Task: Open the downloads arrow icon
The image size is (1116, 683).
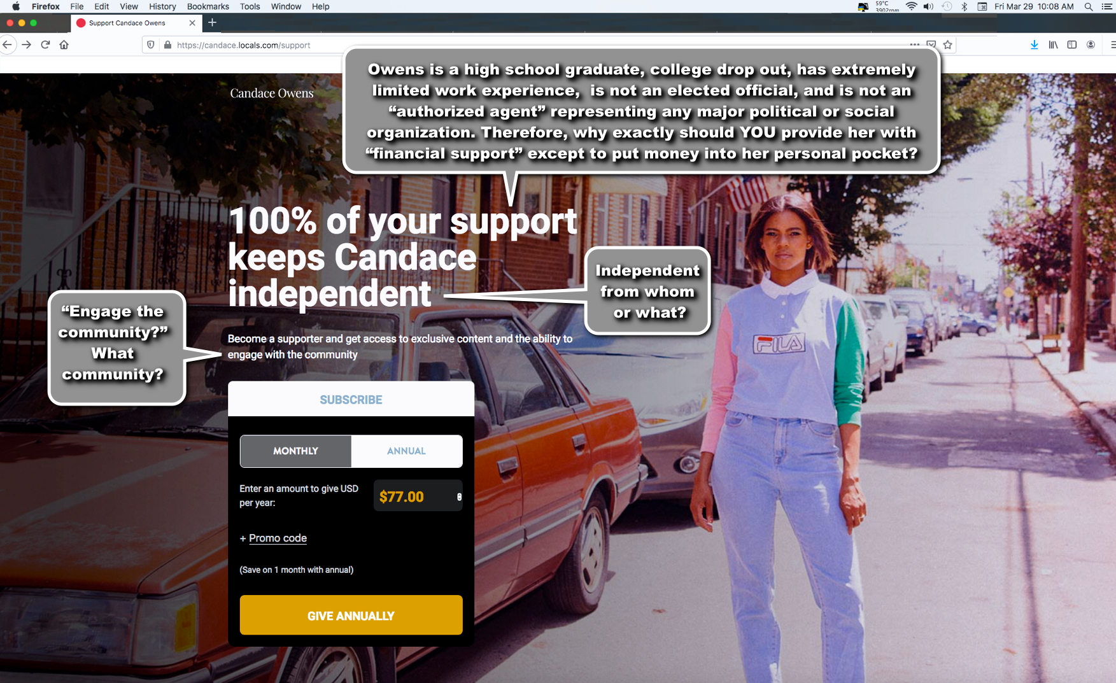Action: pyautogui.click(x=1034, y=45)
